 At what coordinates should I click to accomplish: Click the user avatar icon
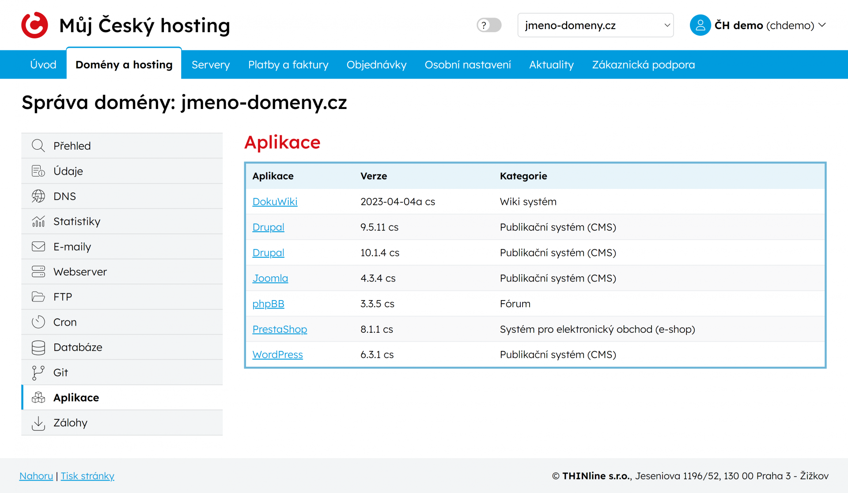click(700, 25)
